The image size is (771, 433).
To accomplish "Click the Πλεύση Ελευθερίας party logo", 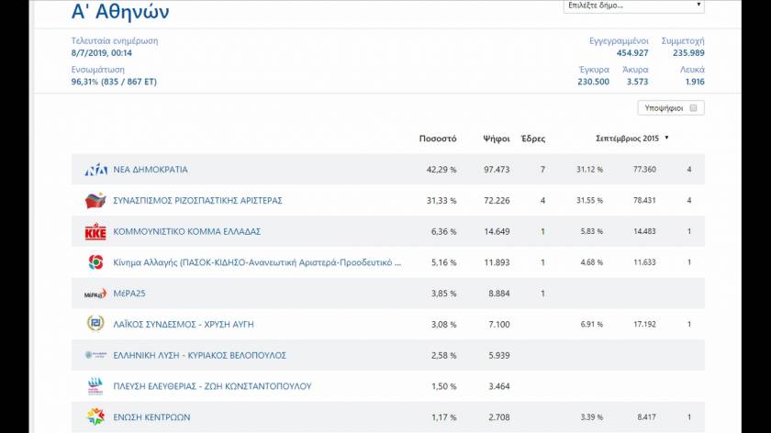I will coord(95,386).
